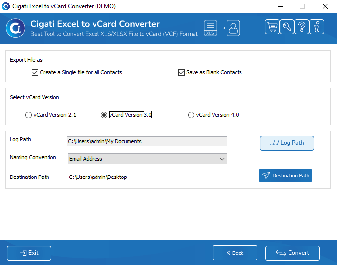
Task: Open the Email Address combo box
Action: tap(147, 159)
